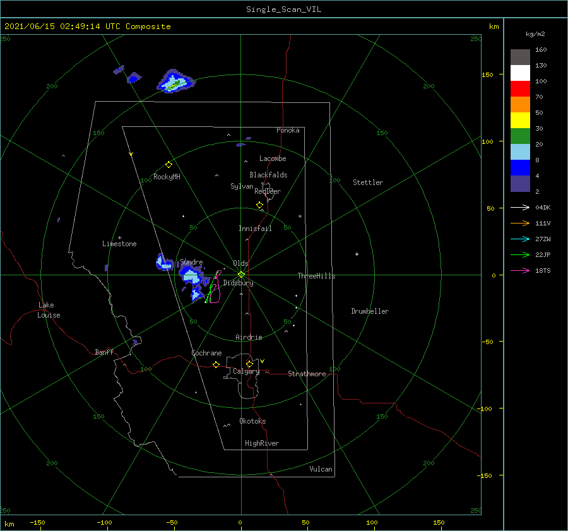The height and width of the screenshot is (531, 568).
Task: Click the purple 2-4 legend swatch
Action: (520, 184)
